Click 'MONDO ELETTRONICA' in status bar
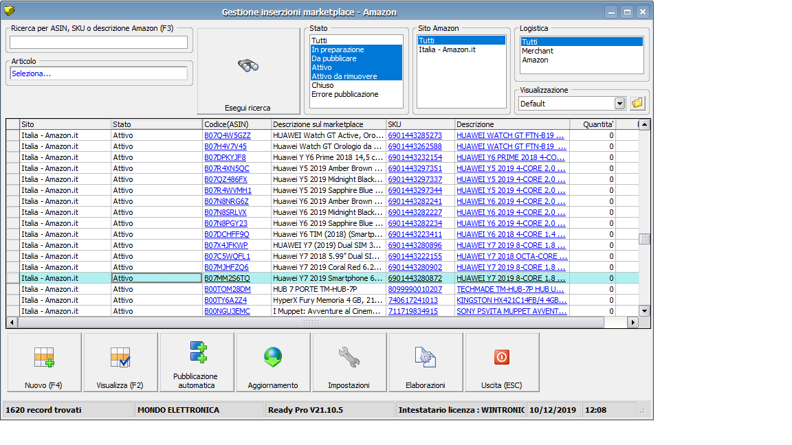The image size is (792, 445). [178, 410]
